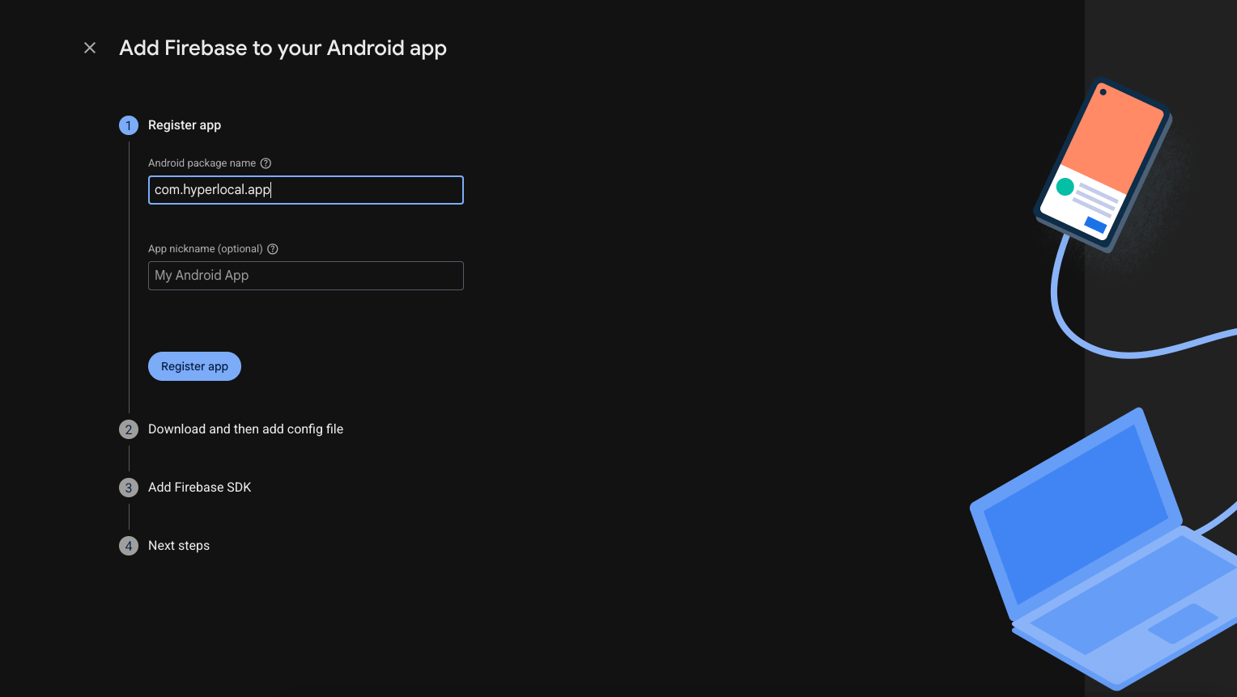Click 'Add Firebase to your Android app' title
The image size is (1237, 697).
pyautogui.click(x=283, y=49)
